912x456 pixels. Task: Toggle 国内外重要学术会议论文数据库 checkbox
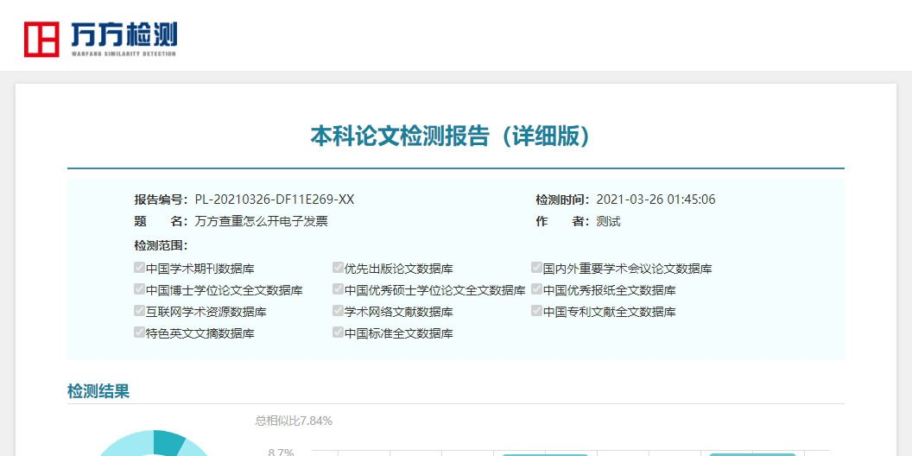click(x=536, y=268)
